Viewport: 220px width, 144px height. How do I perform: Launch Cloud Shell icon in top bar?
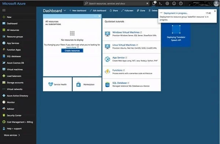pyautogui.click(x=160, y=4)
